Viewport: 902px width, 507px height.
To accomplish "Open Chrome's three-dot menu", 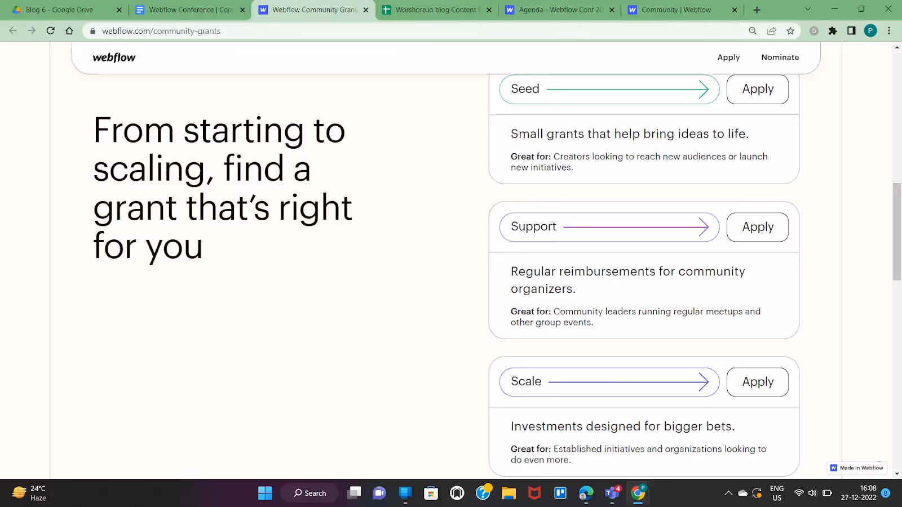I will point(889,31).
